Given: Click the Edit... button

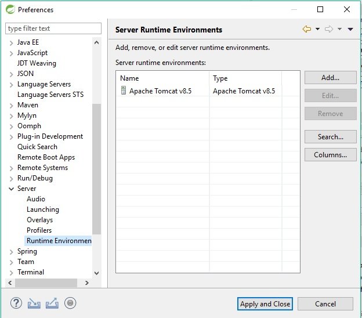Looking at the screenshot, I should coord(330,95).
